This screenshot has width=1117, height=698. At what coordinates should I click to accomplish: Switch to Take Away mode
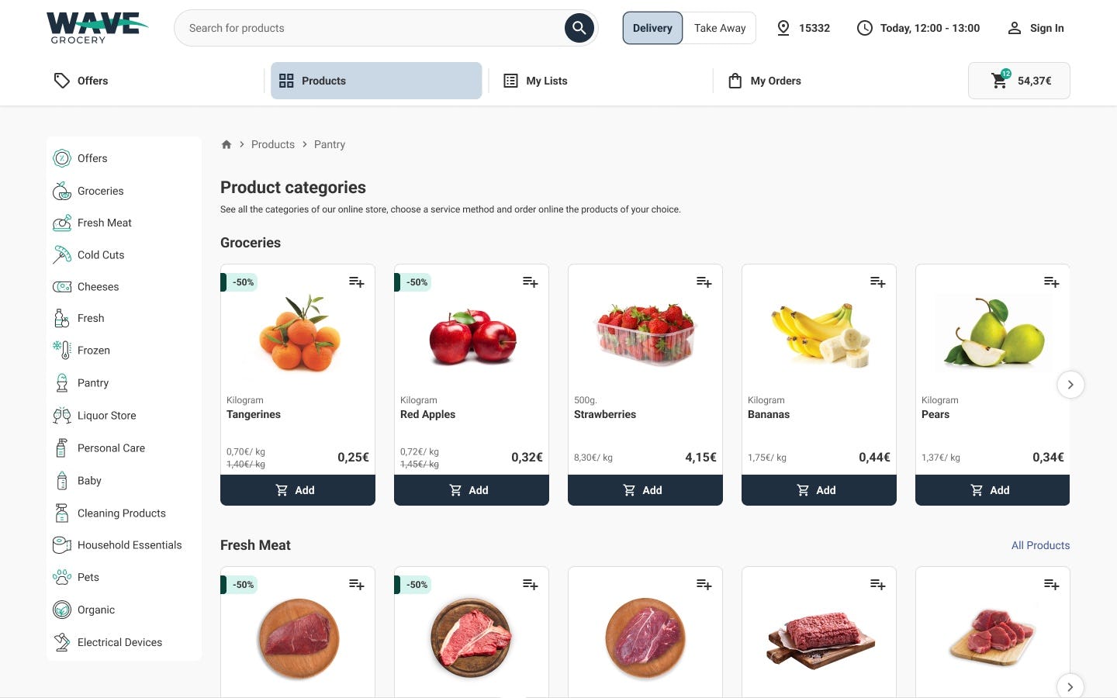719,28
